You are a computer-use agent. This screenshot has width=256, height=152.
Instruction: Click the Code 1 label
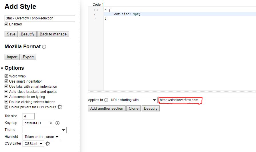click(98, 4)
